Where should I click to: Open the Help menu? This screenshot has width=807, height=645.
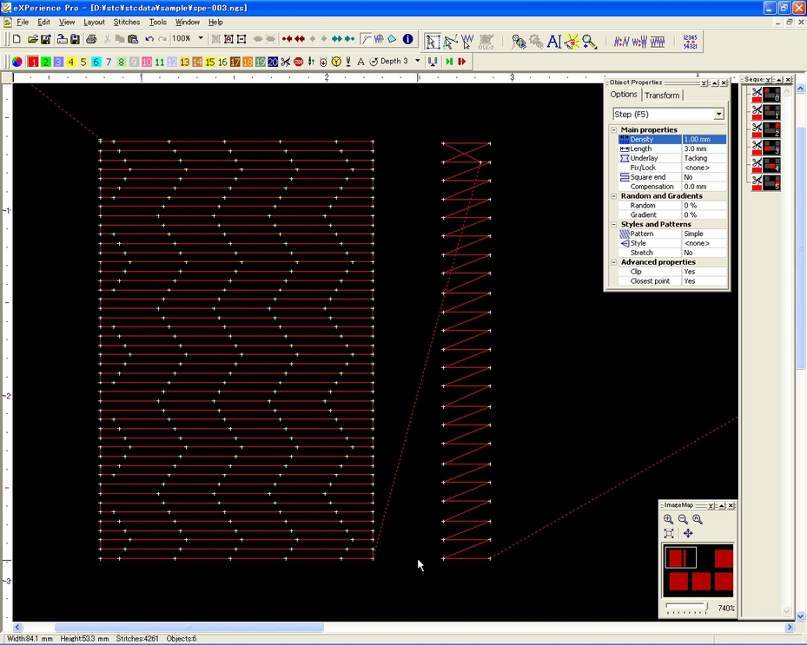coord(215,22)
